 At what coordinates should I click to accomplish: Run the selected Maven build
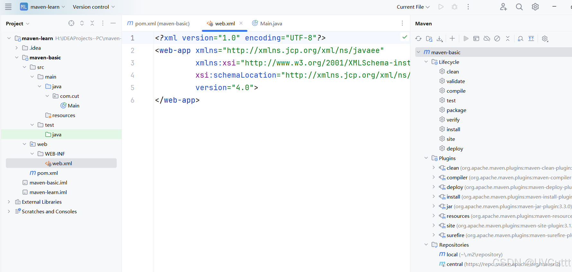pyautogui.click(x=466, y=38)
